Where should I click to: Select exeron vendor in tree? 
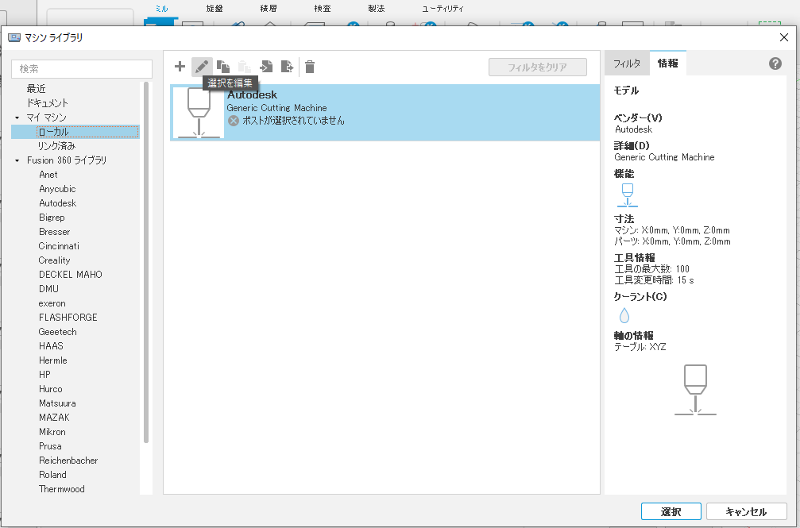pyautogui.click(x=52, y=303)
